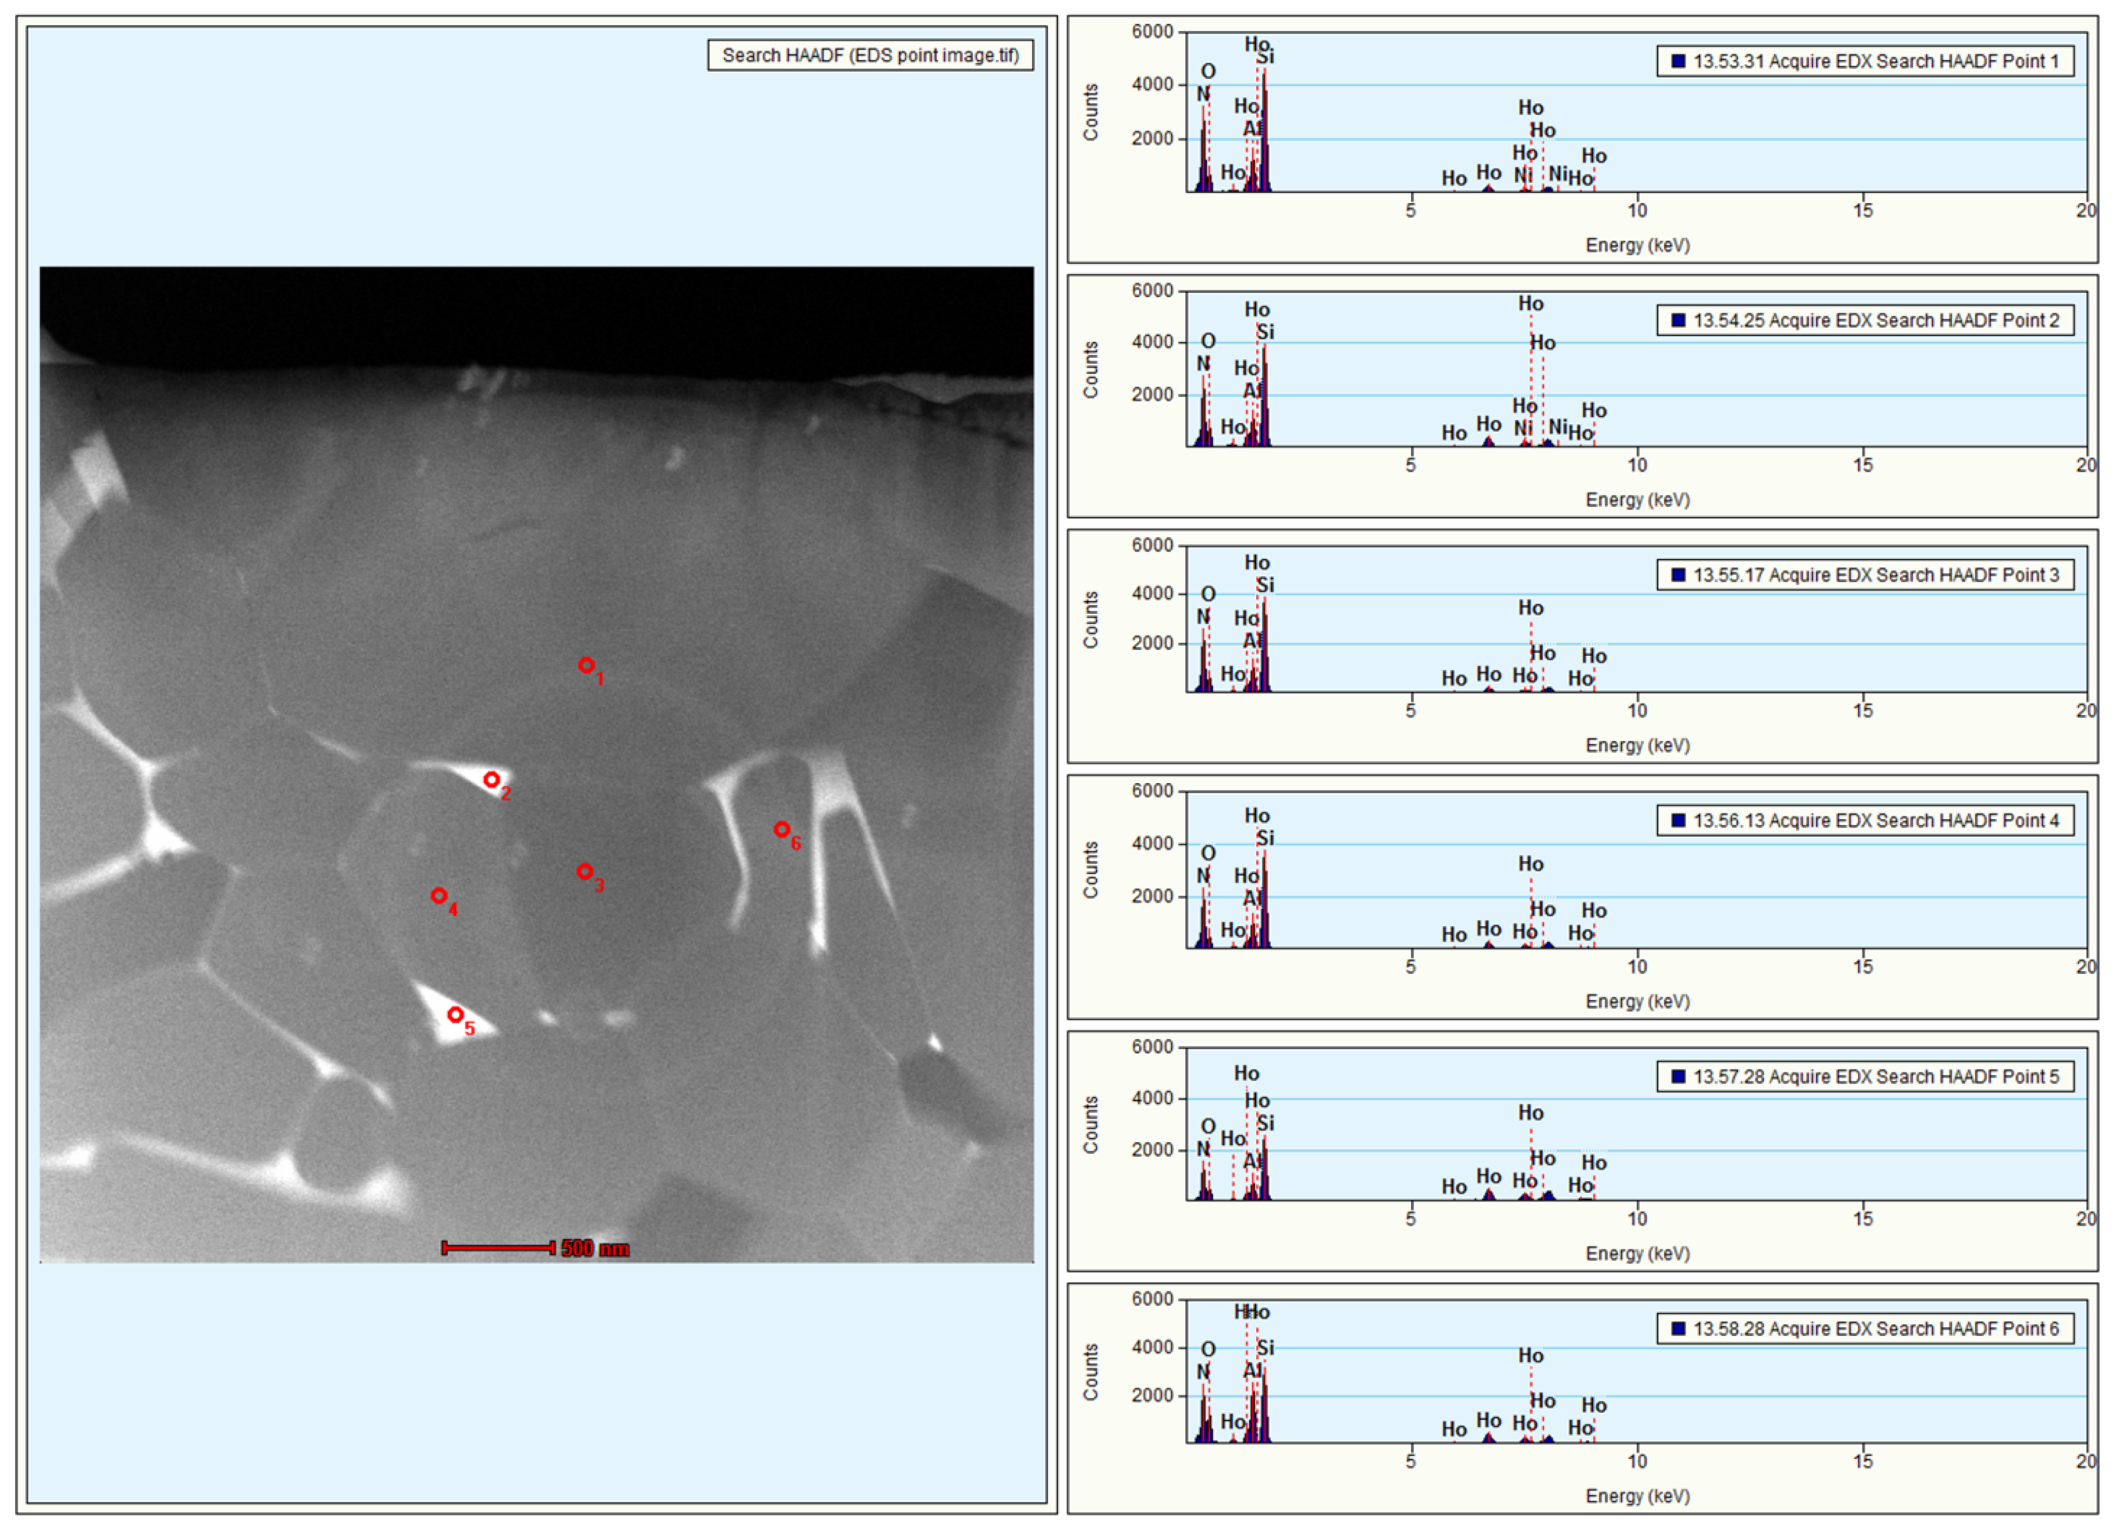Click EDS point marker 5 in bright triangle

tap(455, 1015)
